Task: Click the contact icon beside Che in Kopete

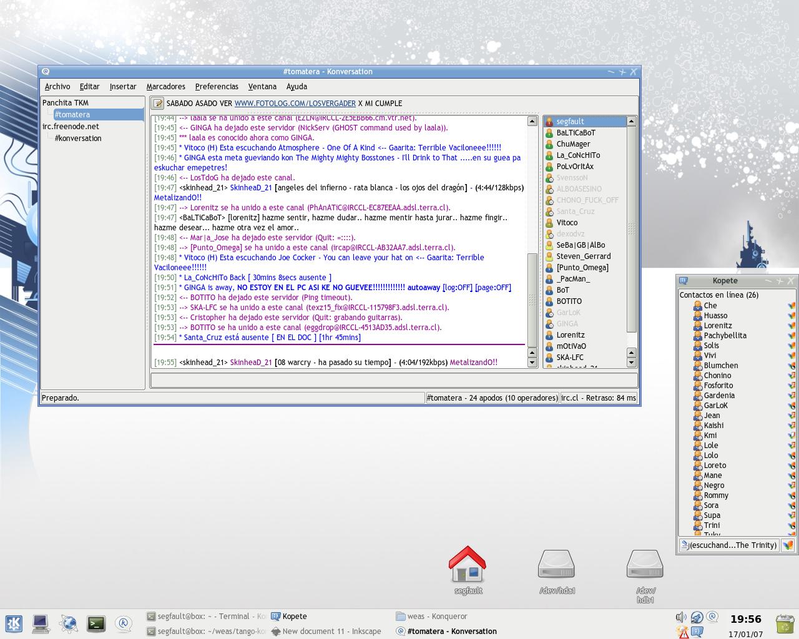Action: pos(698,306)
